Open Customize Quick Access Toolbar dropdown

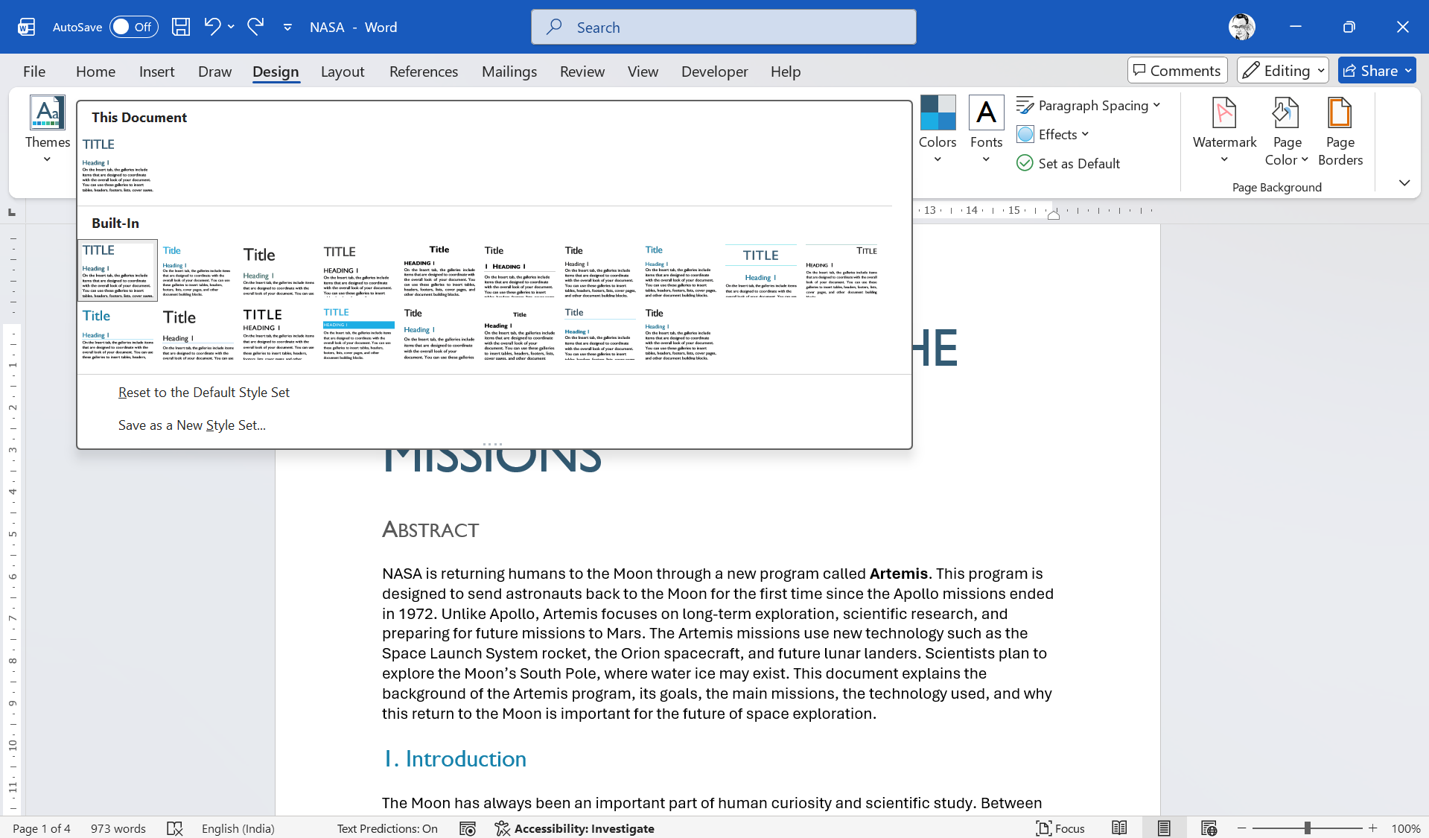[287, 28]
